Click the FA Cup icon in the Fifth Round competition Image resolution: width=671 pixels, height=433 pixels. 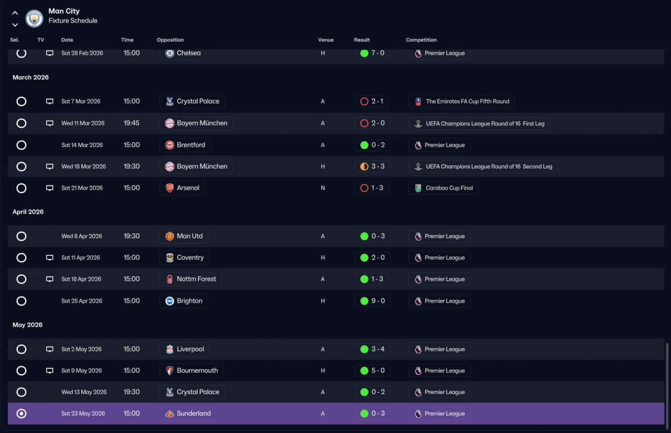418,102
